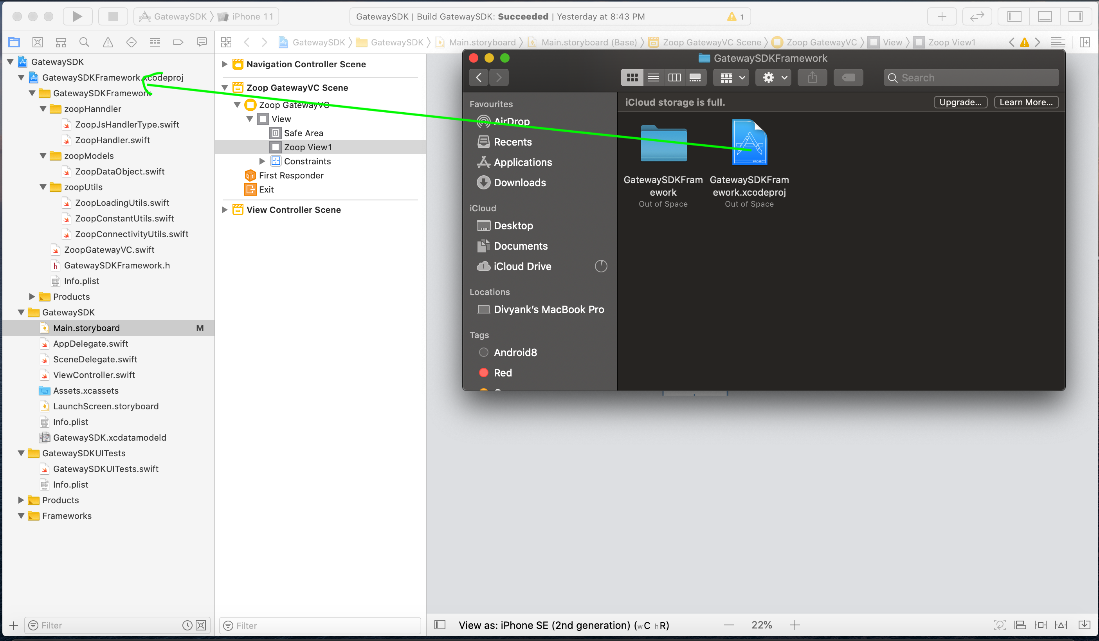Click View as: iPhone SE device button
The height and width of the screenshot is (641, 1099).
coord(564,625)
